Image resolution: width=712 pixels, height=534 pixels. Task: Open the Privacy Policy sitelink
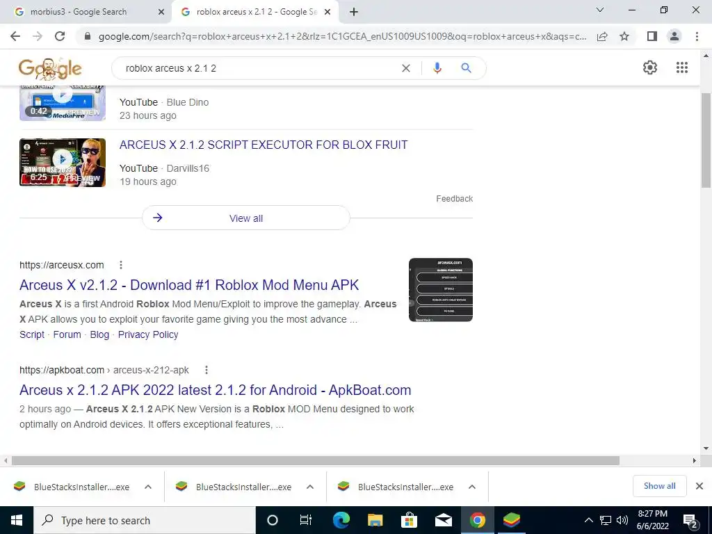(x=148, y=334)
